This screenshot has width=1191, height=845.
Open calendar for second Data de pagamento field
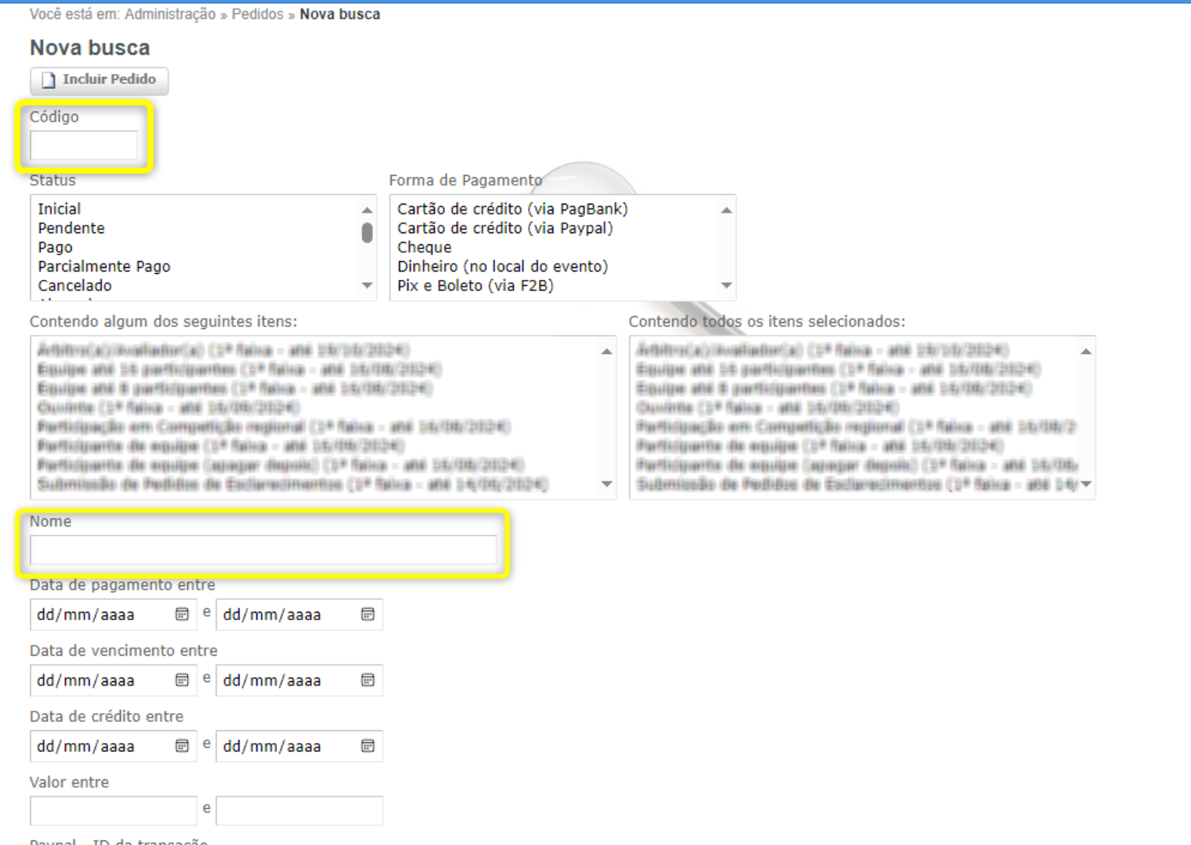[368, 614]
